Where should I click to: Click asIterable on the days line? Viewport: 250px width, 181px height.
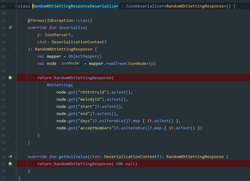pyautogui.click(x=111, y=121)
